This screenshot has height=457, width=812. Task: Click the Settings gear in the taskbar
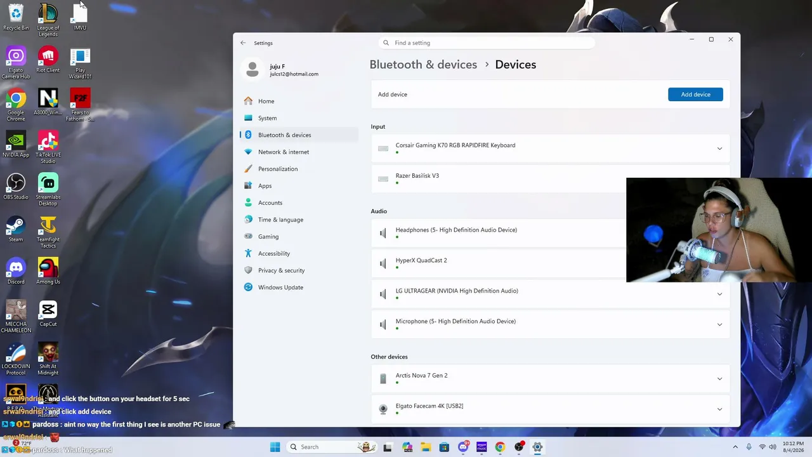pyautogui.click(x=537, y=447)
